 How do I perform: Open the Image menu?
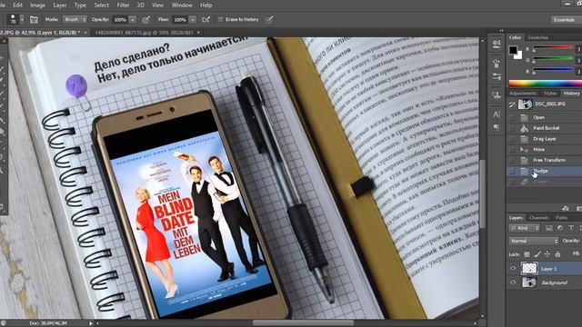point(37,5)
